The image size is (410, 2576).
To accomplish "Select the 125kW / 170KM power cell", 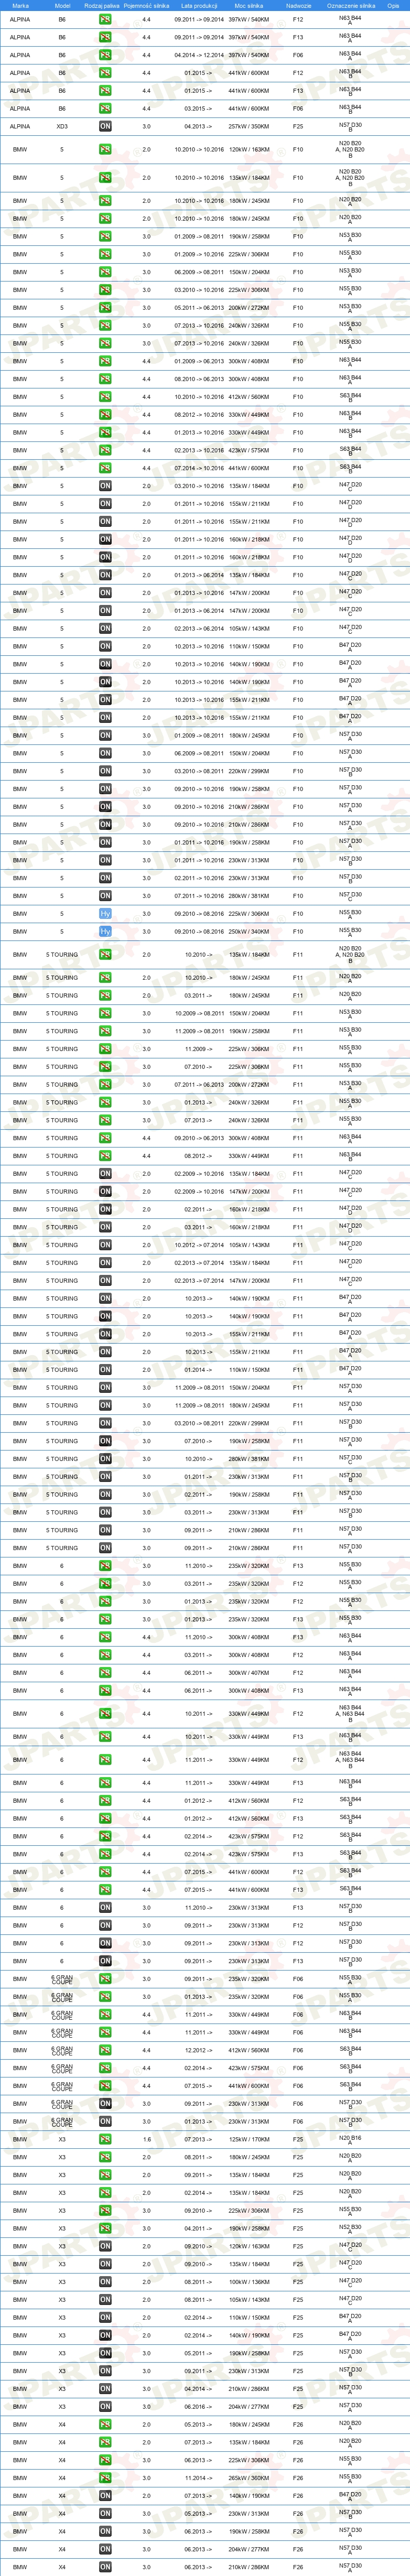I will (248, 2140).
